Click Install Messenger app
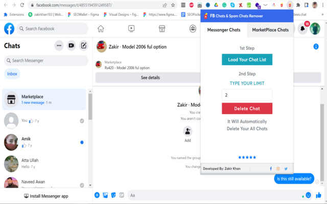 pos(46,196)
